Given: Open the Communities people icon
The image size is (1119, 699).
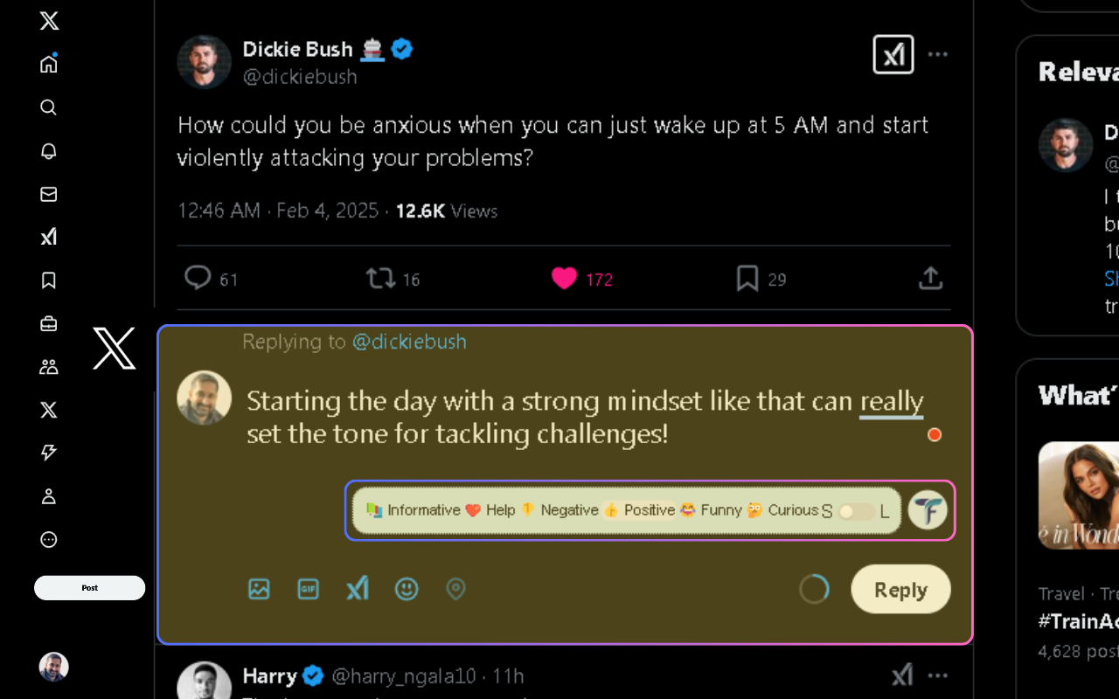Looking at the screenshot, I should pos(49,367).
